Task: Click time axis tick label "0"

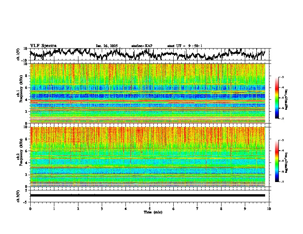Action: pos(30,209)
